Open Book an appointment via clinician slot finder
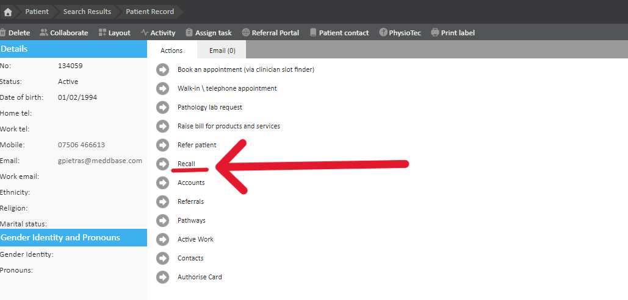628x300 pixels. 245,69
